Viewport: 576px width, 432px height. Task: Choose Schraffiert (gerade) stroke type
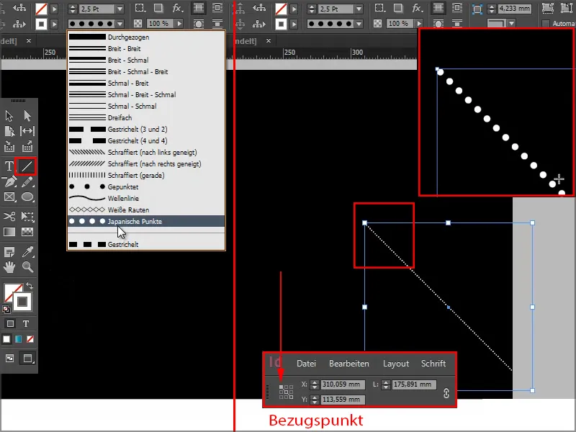pos(146,175)
